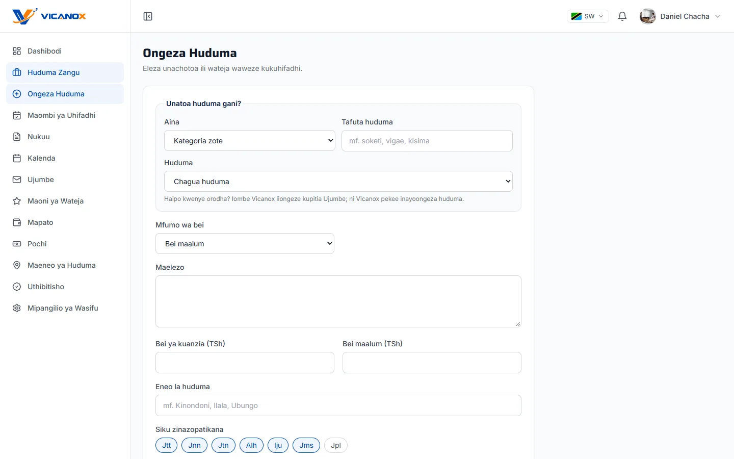Open the Bei maalum pricing dropdown
The height and width of the screenshot is (459, 734).
click(x=245, y=244)
